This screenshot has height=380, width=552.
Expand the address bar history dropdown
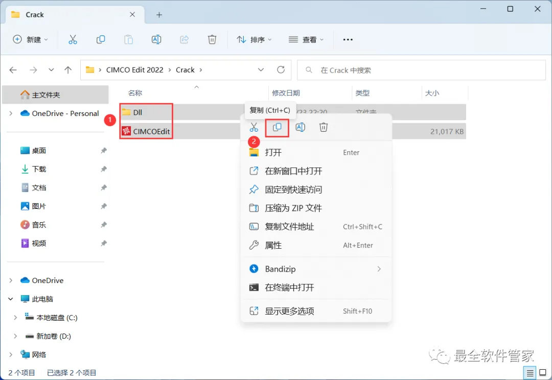tap(261, 69)
